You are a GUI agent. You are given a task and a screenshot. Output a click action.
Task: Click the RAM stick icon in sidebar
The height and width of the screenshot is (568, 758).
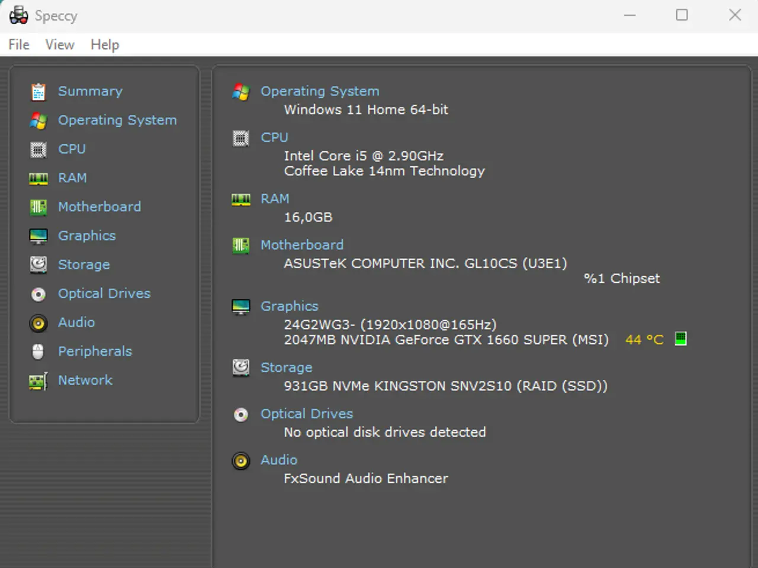[38, 179]
